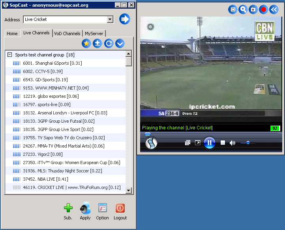Stop playback with the square stop button
The width and height of the screenshot is (285, 230).
223,143
